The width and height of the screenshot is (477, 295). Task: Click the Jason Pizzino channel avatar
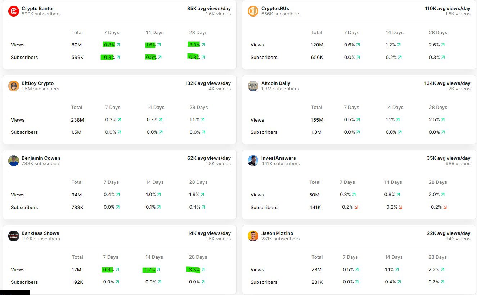click(253, 236)
